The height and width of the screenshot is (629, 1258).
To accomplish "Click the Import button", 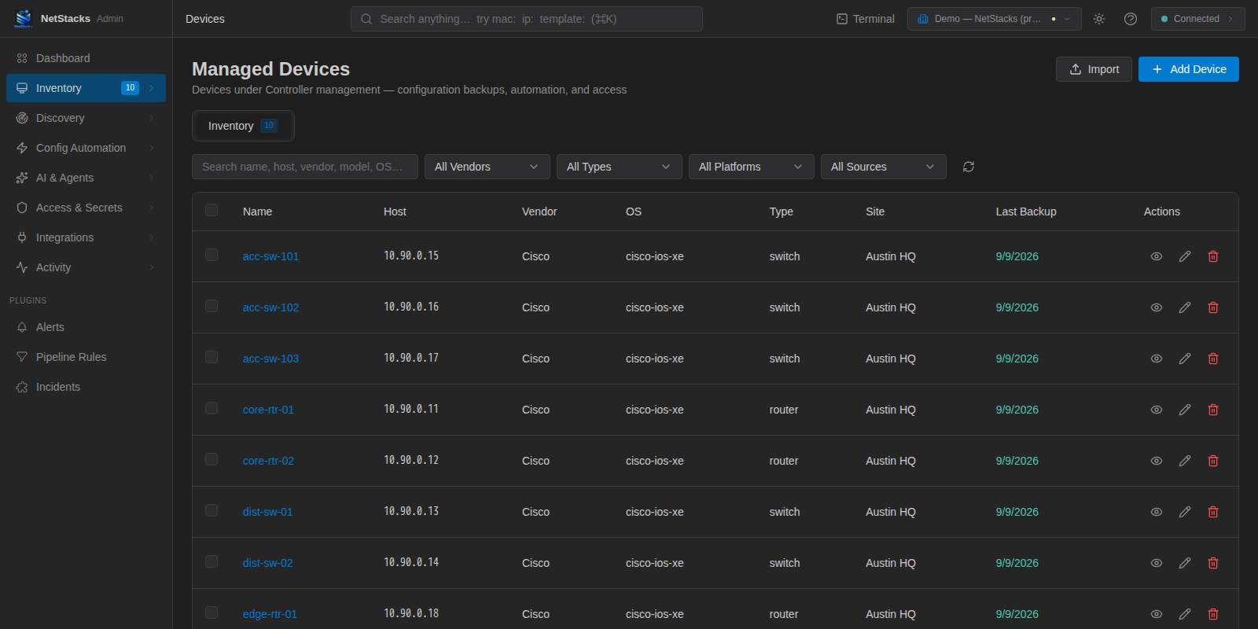I will click(1094, 69).
